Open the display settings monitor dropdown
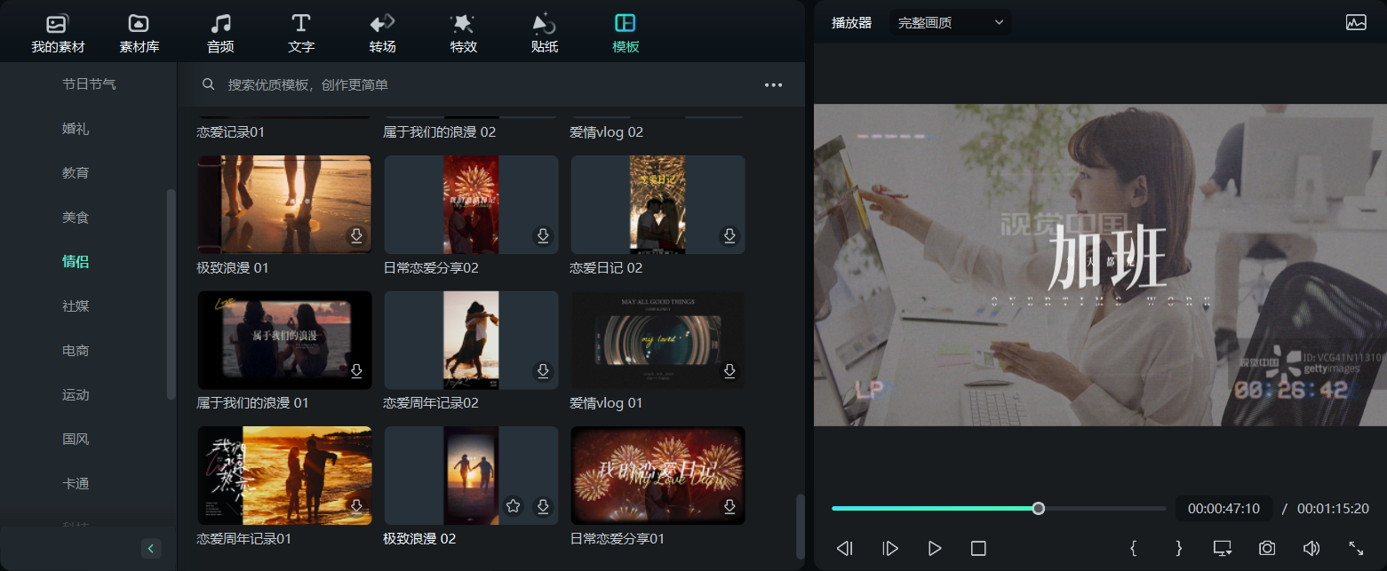Viewport: 1387px width, 571px height. (1223, 548)
